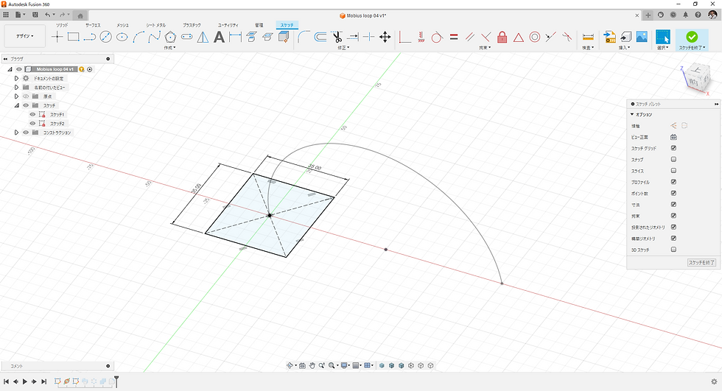Viewport: 722px width, 391px height.
Task: Apply the Midpoint triangle constraint
Action: 519,37
